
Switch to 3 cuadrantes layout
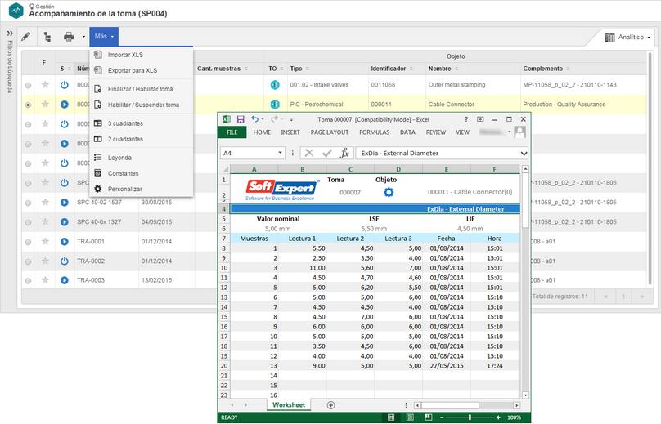[x=125, y=123]
